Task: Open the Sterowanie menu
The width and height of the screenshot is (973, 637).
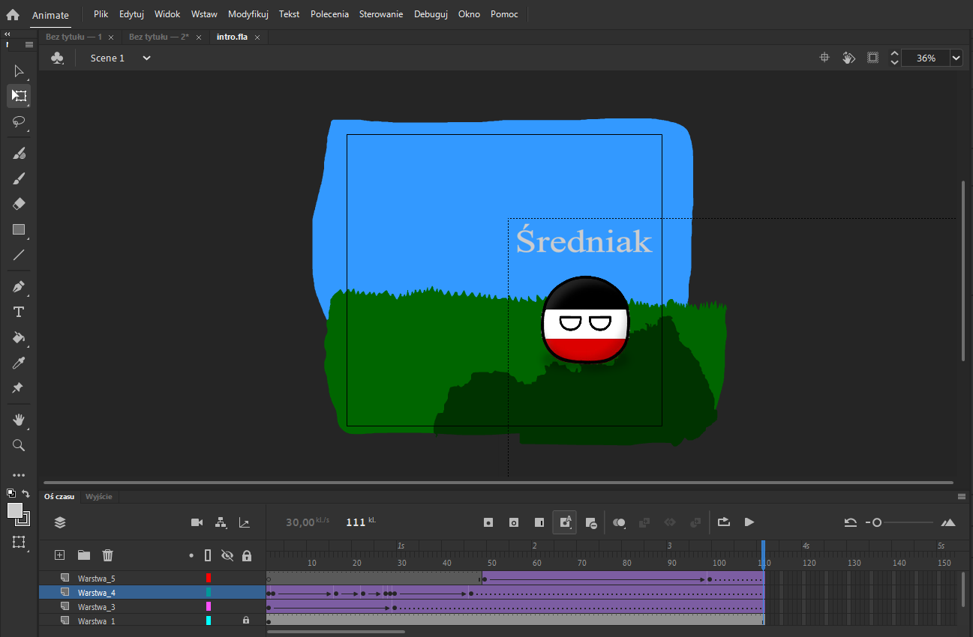Action: coord(381,13)
